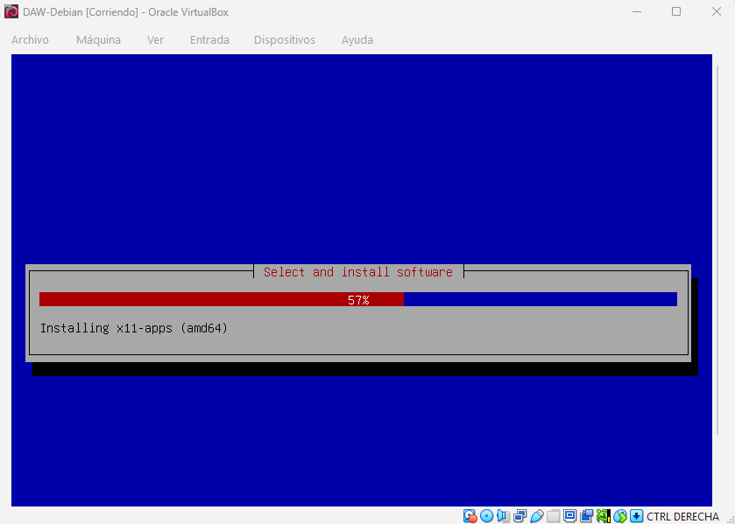Open the Ayuda menu

[357, 40]
